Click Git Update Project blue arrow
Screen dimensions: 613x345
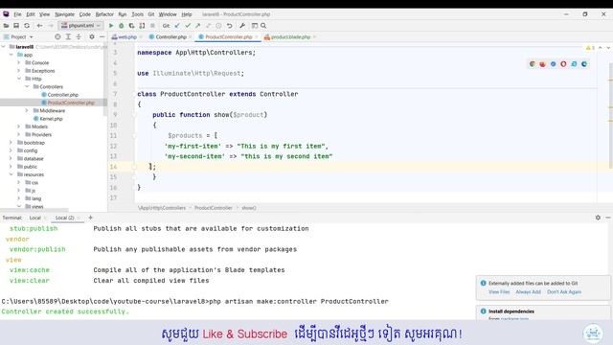click(177, 26)
